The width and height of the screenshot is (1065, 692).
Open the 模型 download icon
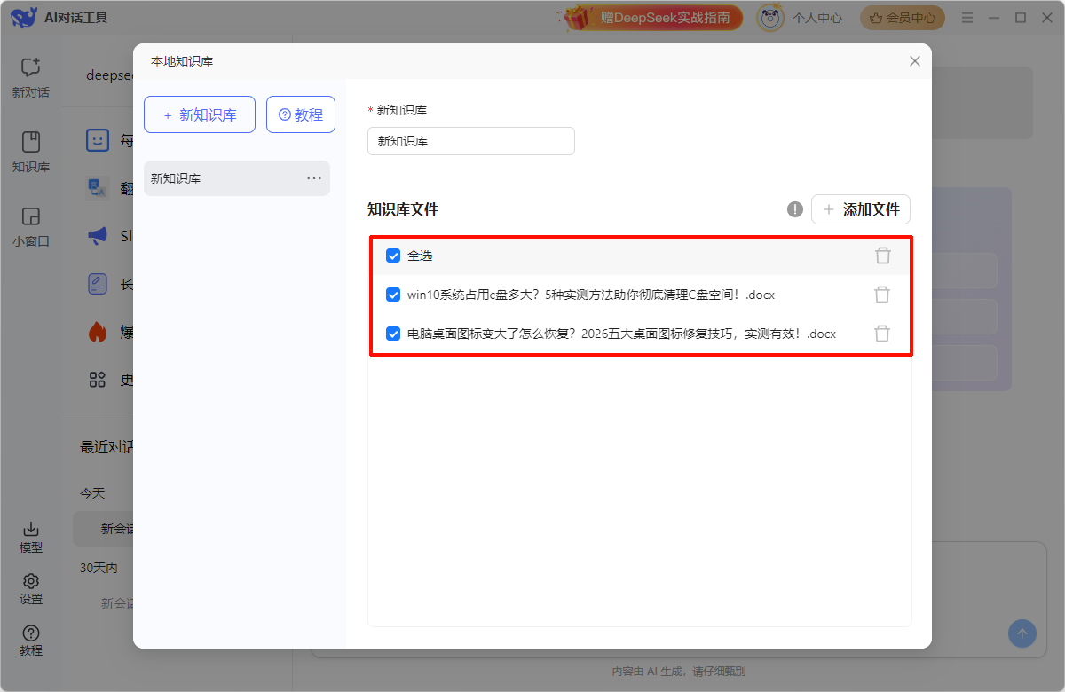pos(31,530)
